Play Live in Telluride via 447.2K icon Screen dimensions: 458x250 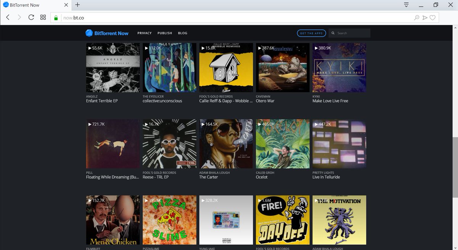tap(316, 124)
